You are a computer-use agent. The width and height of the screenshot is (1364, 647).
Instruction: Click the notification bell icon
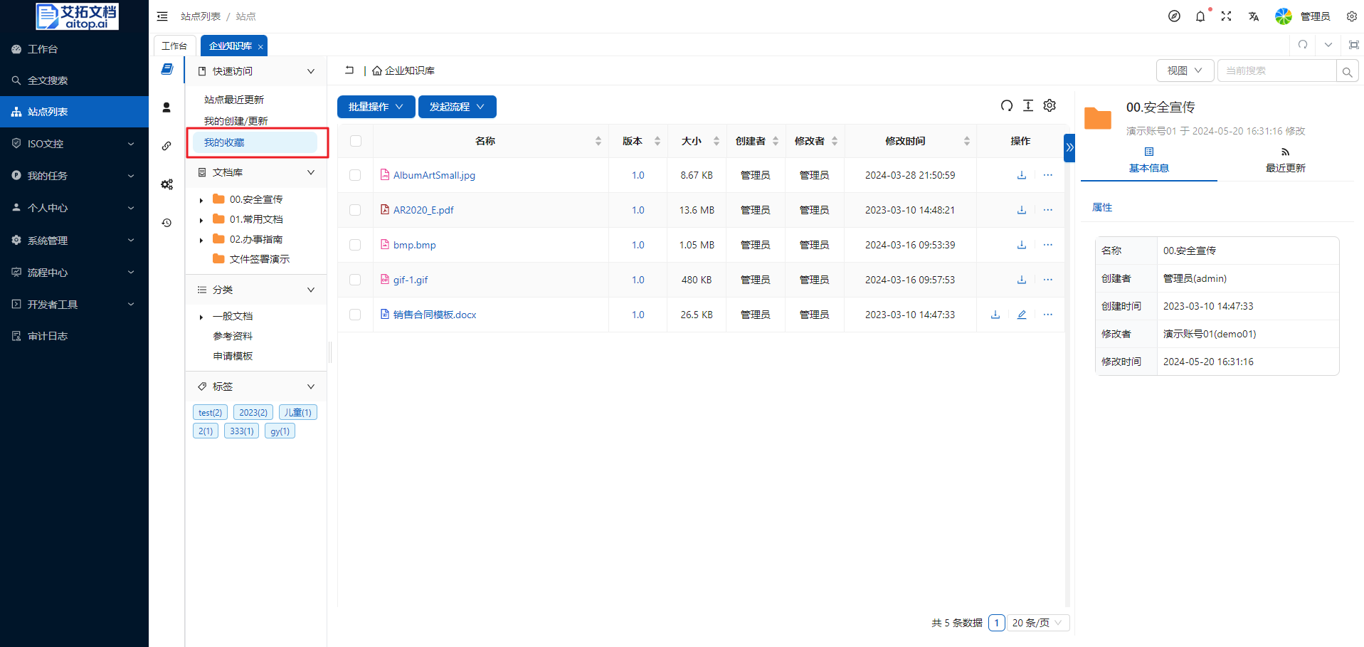[1200, 16]
